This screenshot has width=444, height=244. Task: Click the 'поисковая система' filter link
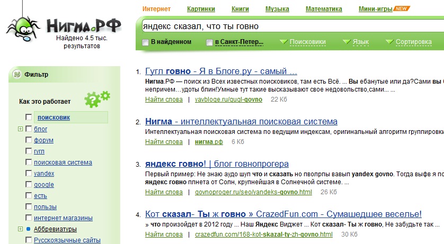(x=63, y=162)
